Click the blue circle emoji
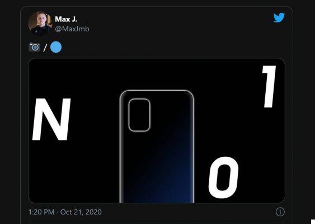The height and width of the screenshot is (224, 315). coord(56,47)
